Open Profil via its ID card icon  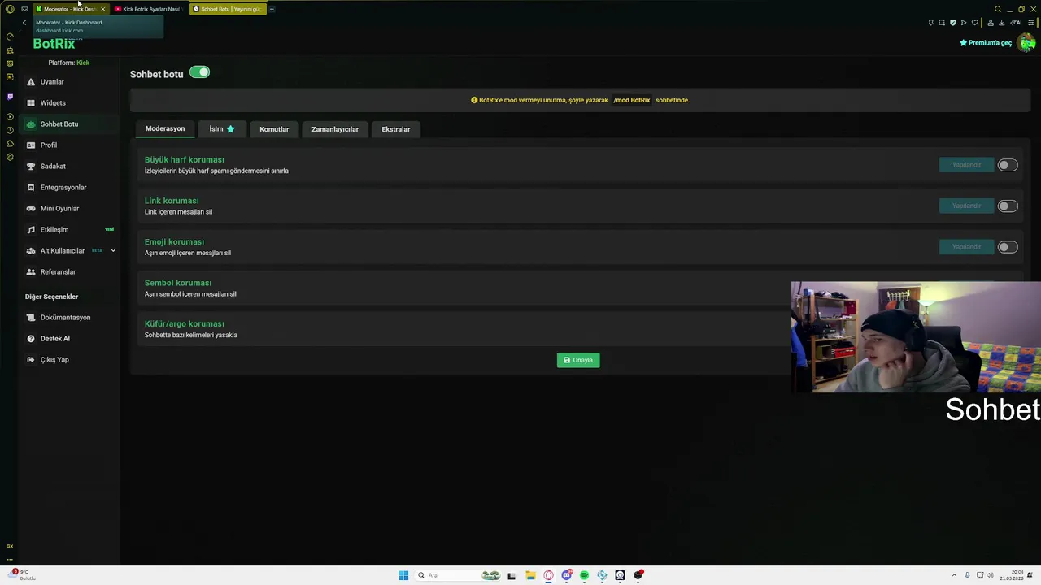click(31, 145)
